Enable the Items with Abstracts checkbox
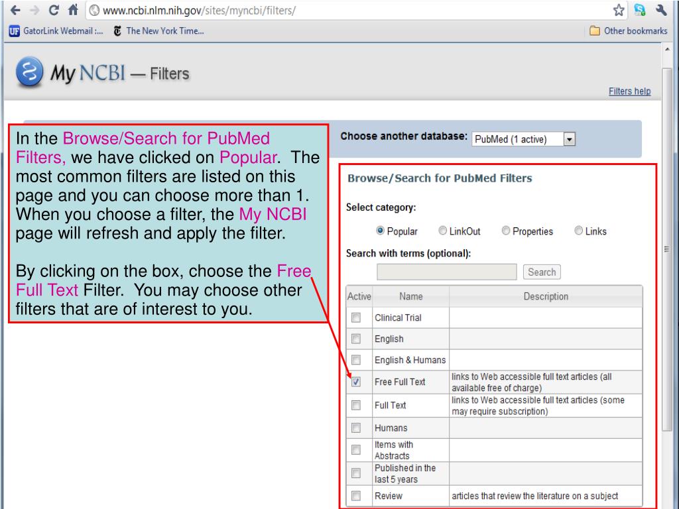The image size is (679, 509). click(356, 450)
